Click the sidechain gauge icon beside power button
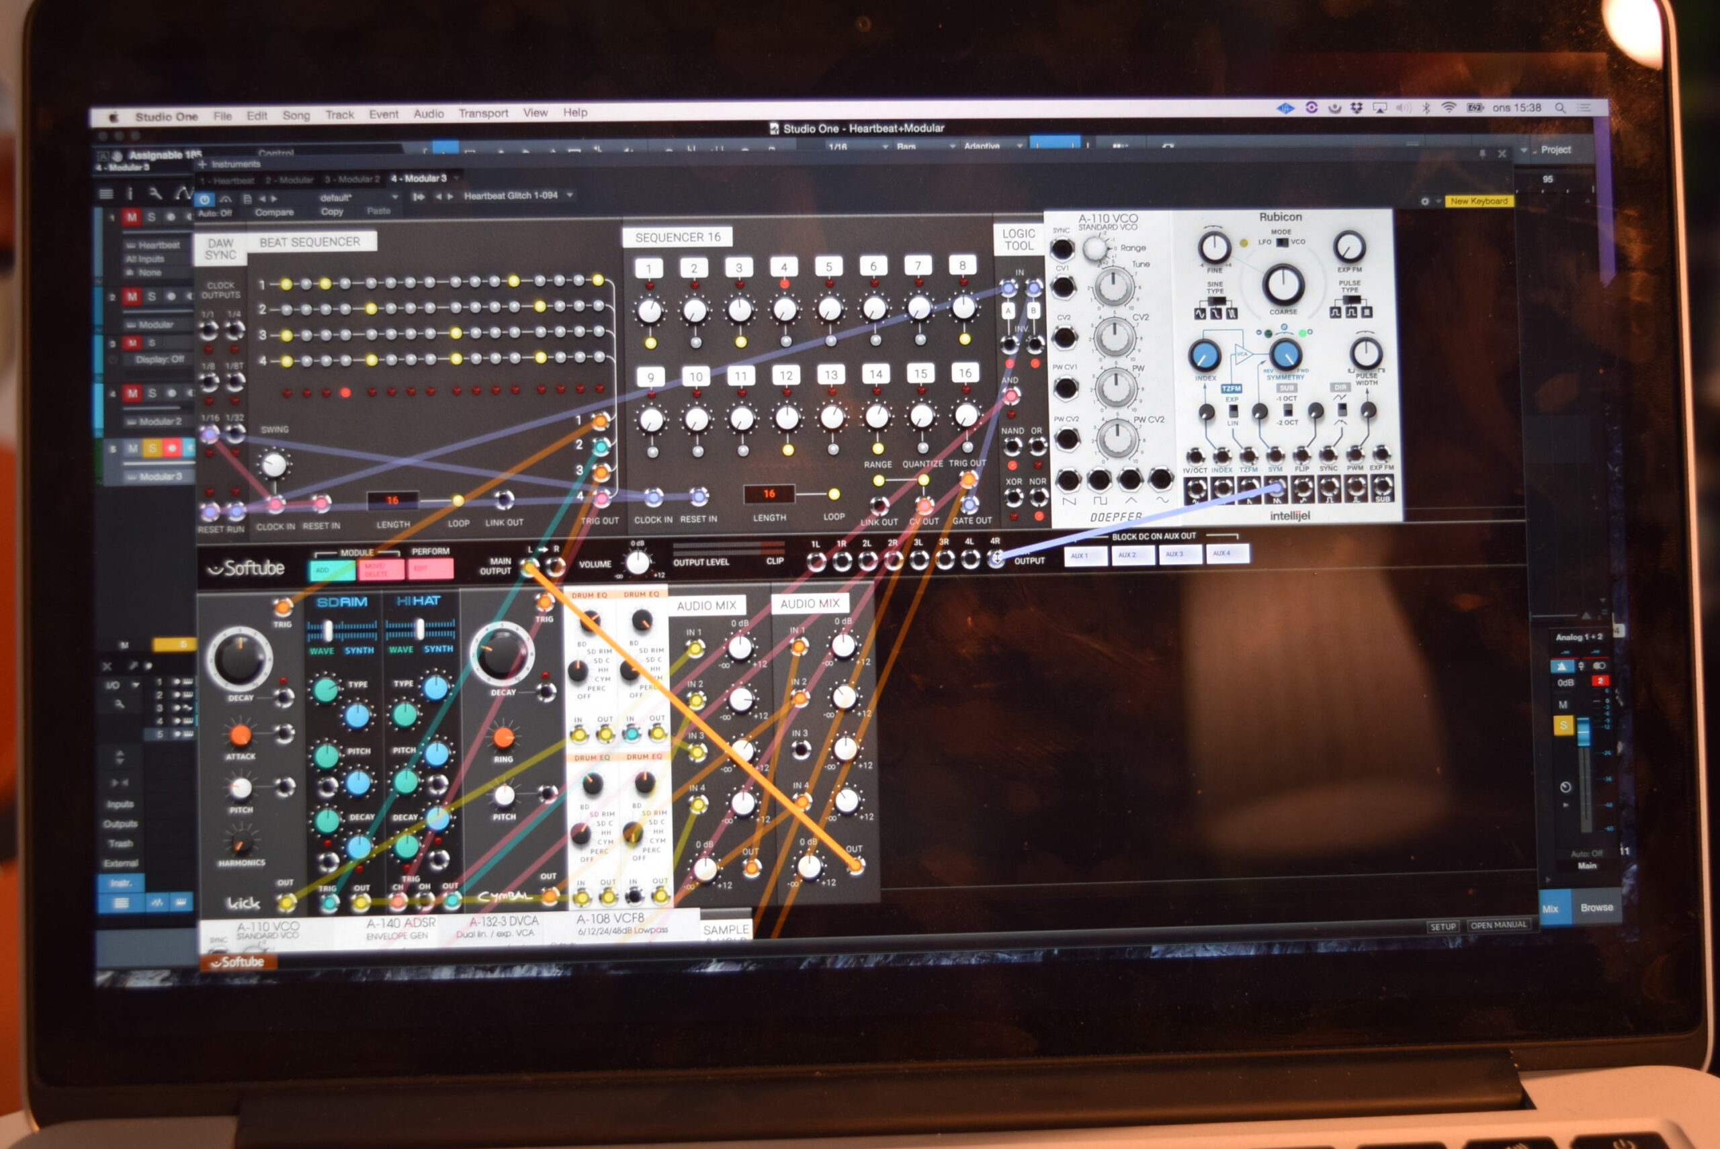Screen dimensions: 1720x1149 226,199
